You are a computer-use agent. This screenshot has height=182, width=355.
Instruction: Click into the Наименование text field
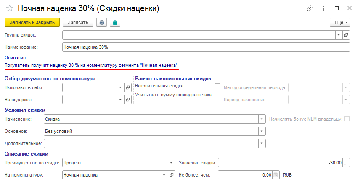(206, 47)
